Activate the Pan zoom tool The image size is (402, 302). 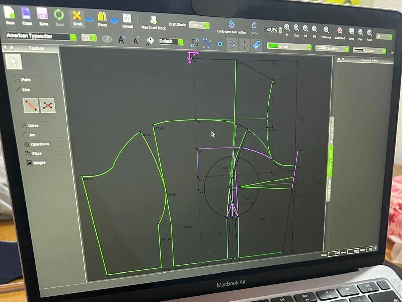[360, 35]
